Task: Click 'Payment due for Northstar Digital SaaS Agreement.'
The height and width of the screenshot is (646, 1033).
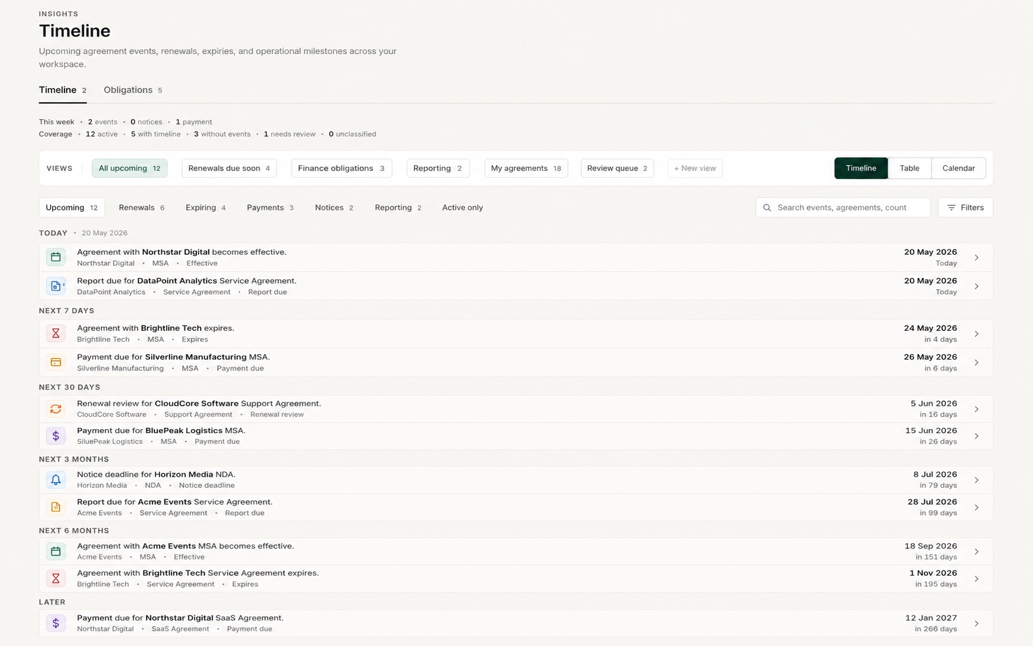Action: [x=180, y=618]
